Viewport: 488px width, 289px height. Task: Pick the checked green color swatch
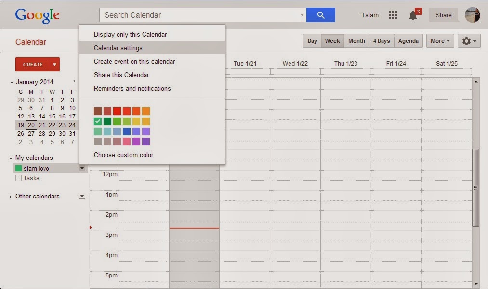coord(98,121)
